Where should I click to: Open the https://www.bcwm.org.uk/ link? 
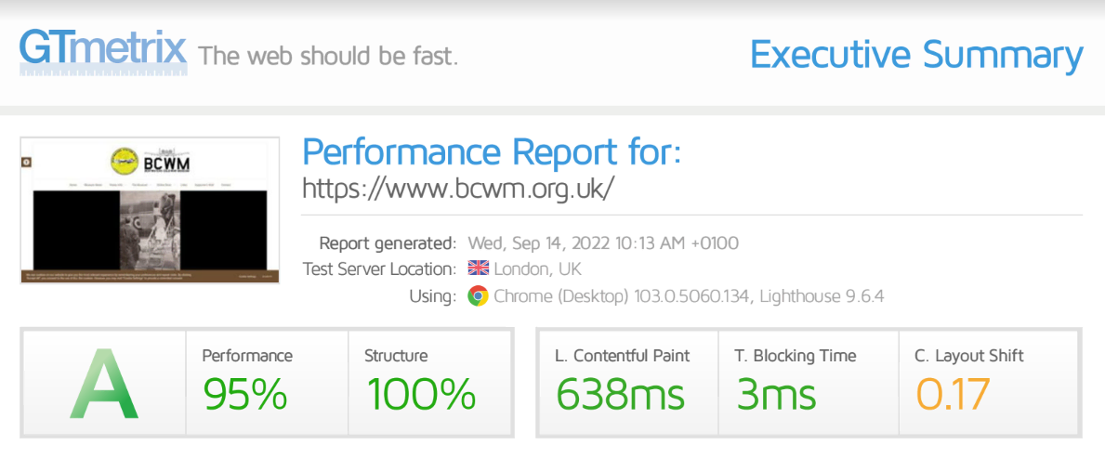[x=458, y=188]
